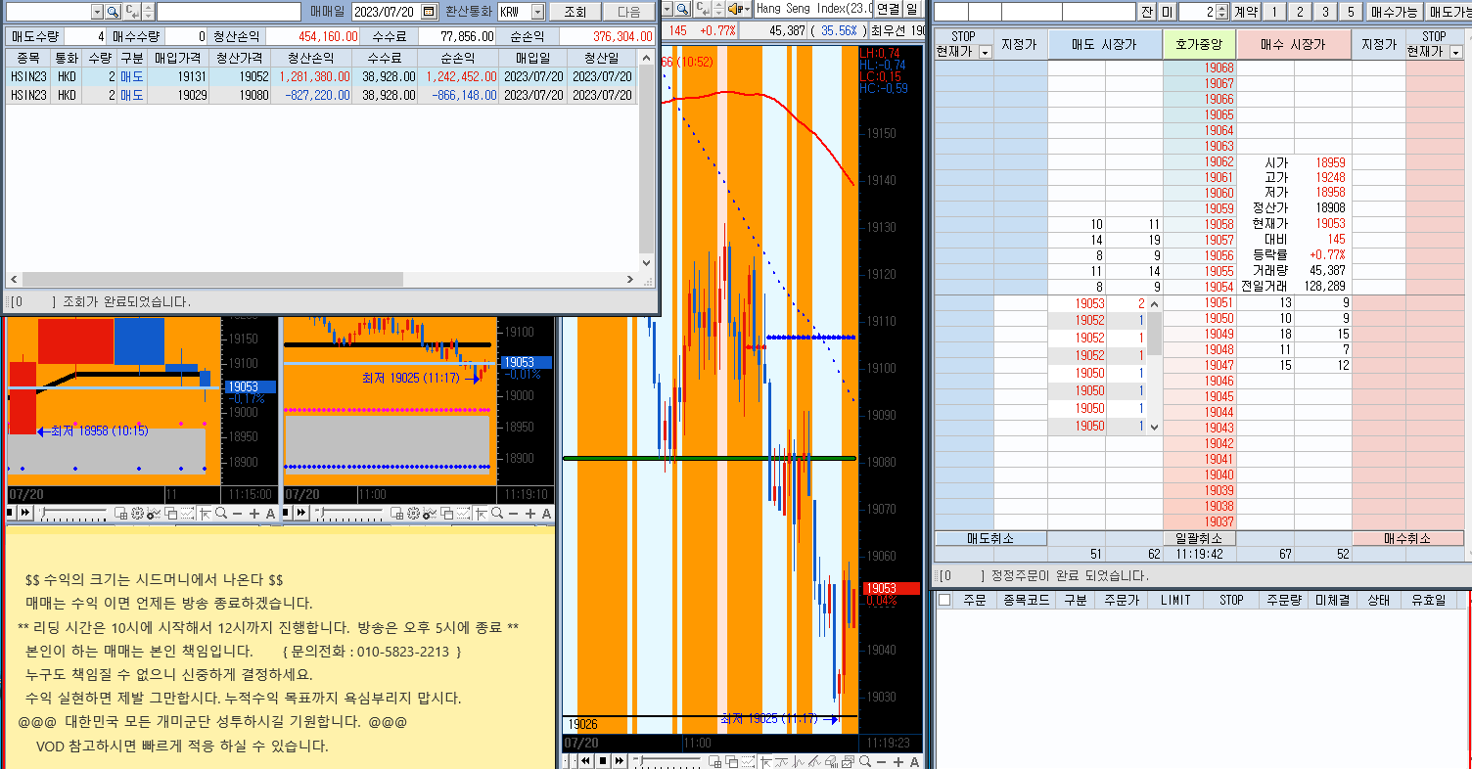Click the speaker alert icon beside Hang Seng Index
1472x769 pixels.
(x=739, y=9)
